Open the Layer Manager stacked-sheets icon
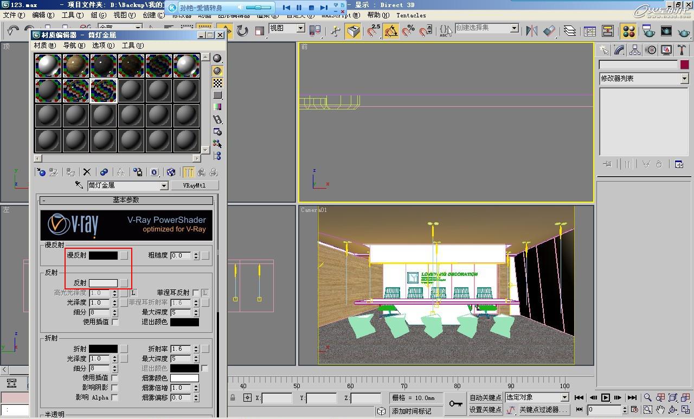This screenshot has height=419, width=694. click(569, 31)
